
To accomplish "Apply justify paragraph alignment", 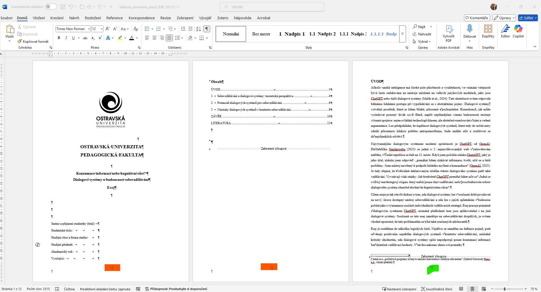I will pos(169,38).
